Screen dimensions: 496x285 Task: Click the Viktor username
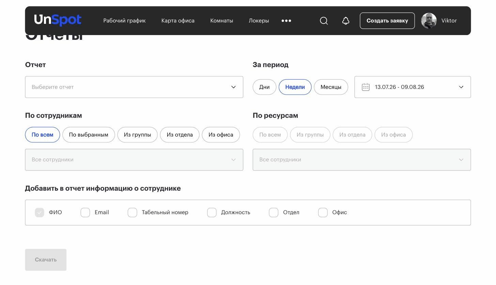[x=449, y=21]
